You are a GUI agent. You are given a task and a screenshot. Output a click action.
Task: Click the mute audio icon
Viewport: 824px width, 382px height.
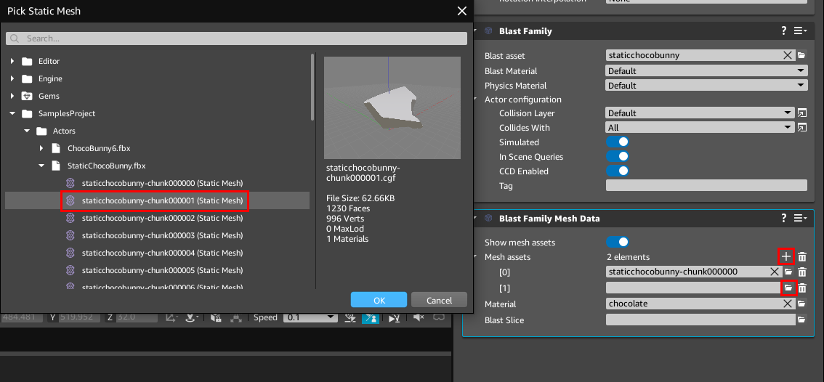[419, 317]
